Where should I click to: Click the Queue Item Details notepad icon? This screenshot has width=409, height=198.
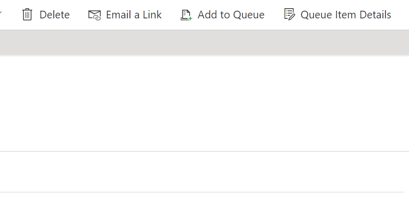(289, 14)
